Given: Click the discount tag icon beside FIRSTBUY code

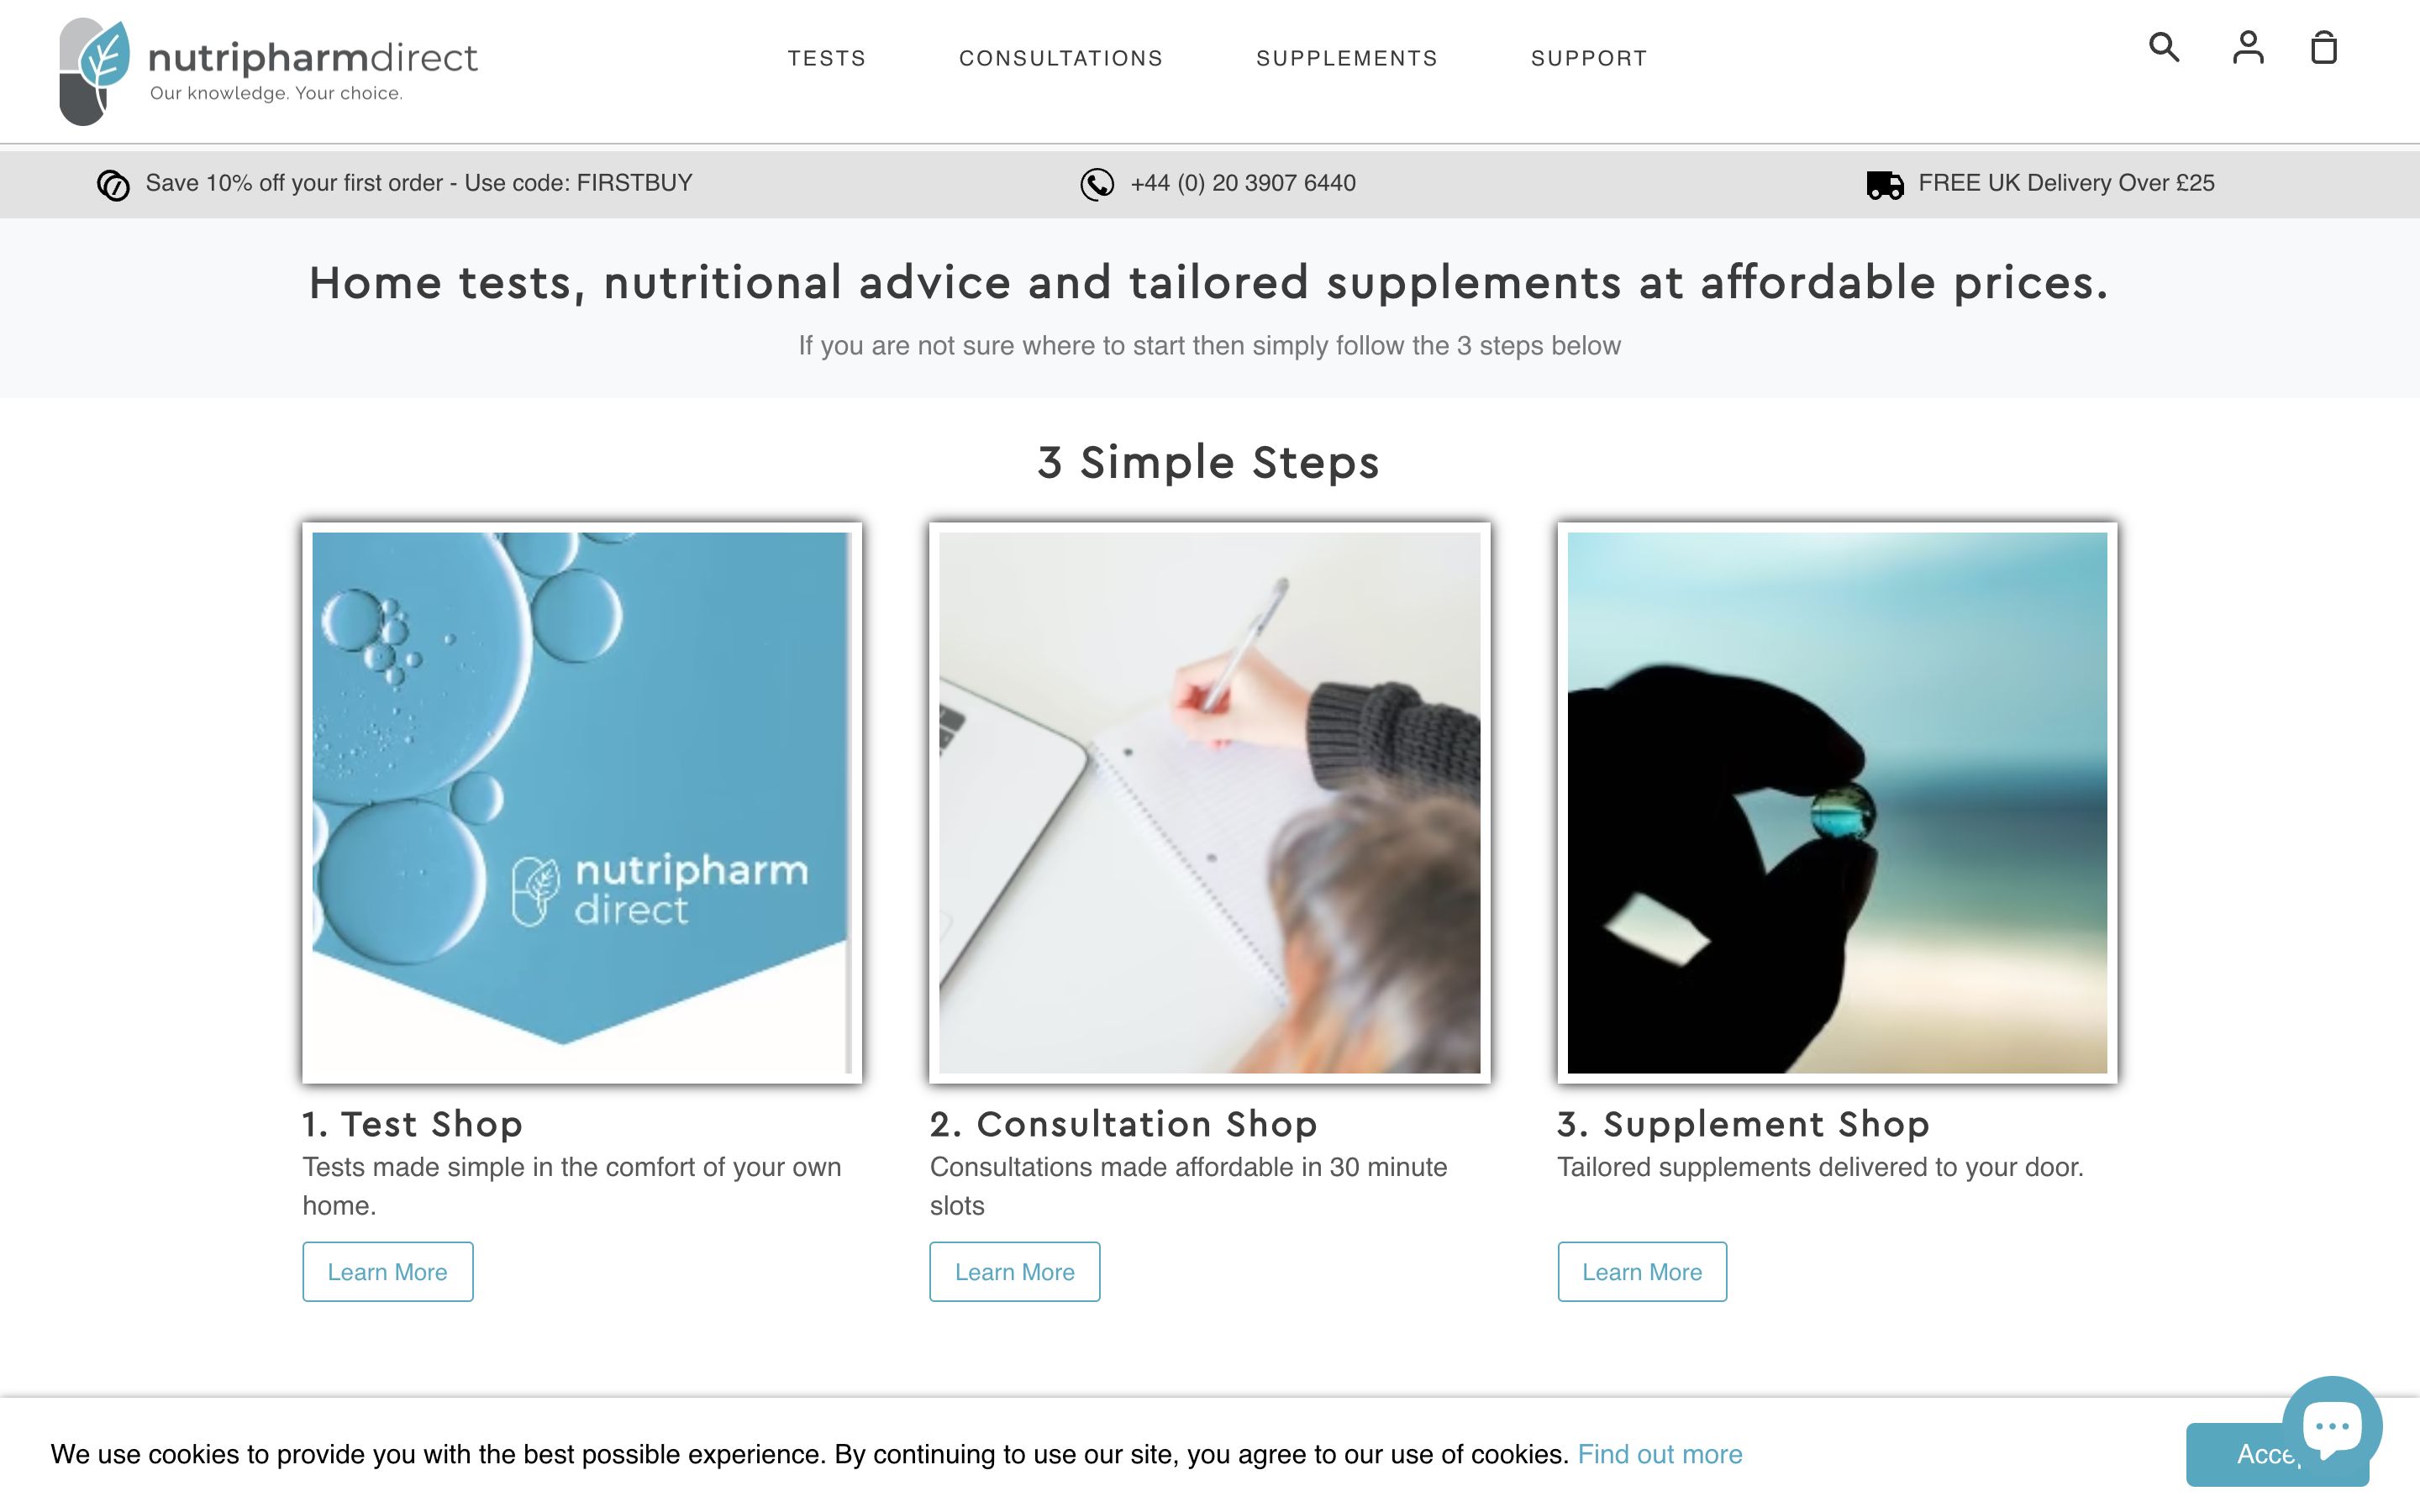Looking at the screenshot, I should pyautogui.click(x=113, y=183).
